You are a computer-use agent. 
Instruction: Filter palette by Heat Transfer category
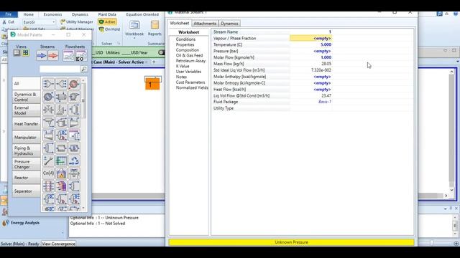tap(26, 124)
